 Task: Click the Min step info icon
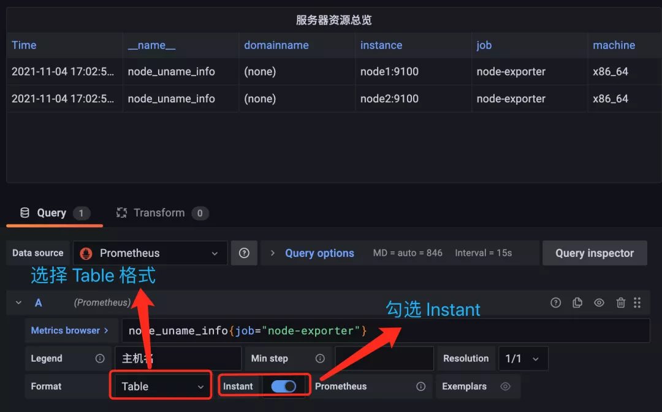pyautogui.click(x=320, y=359)
